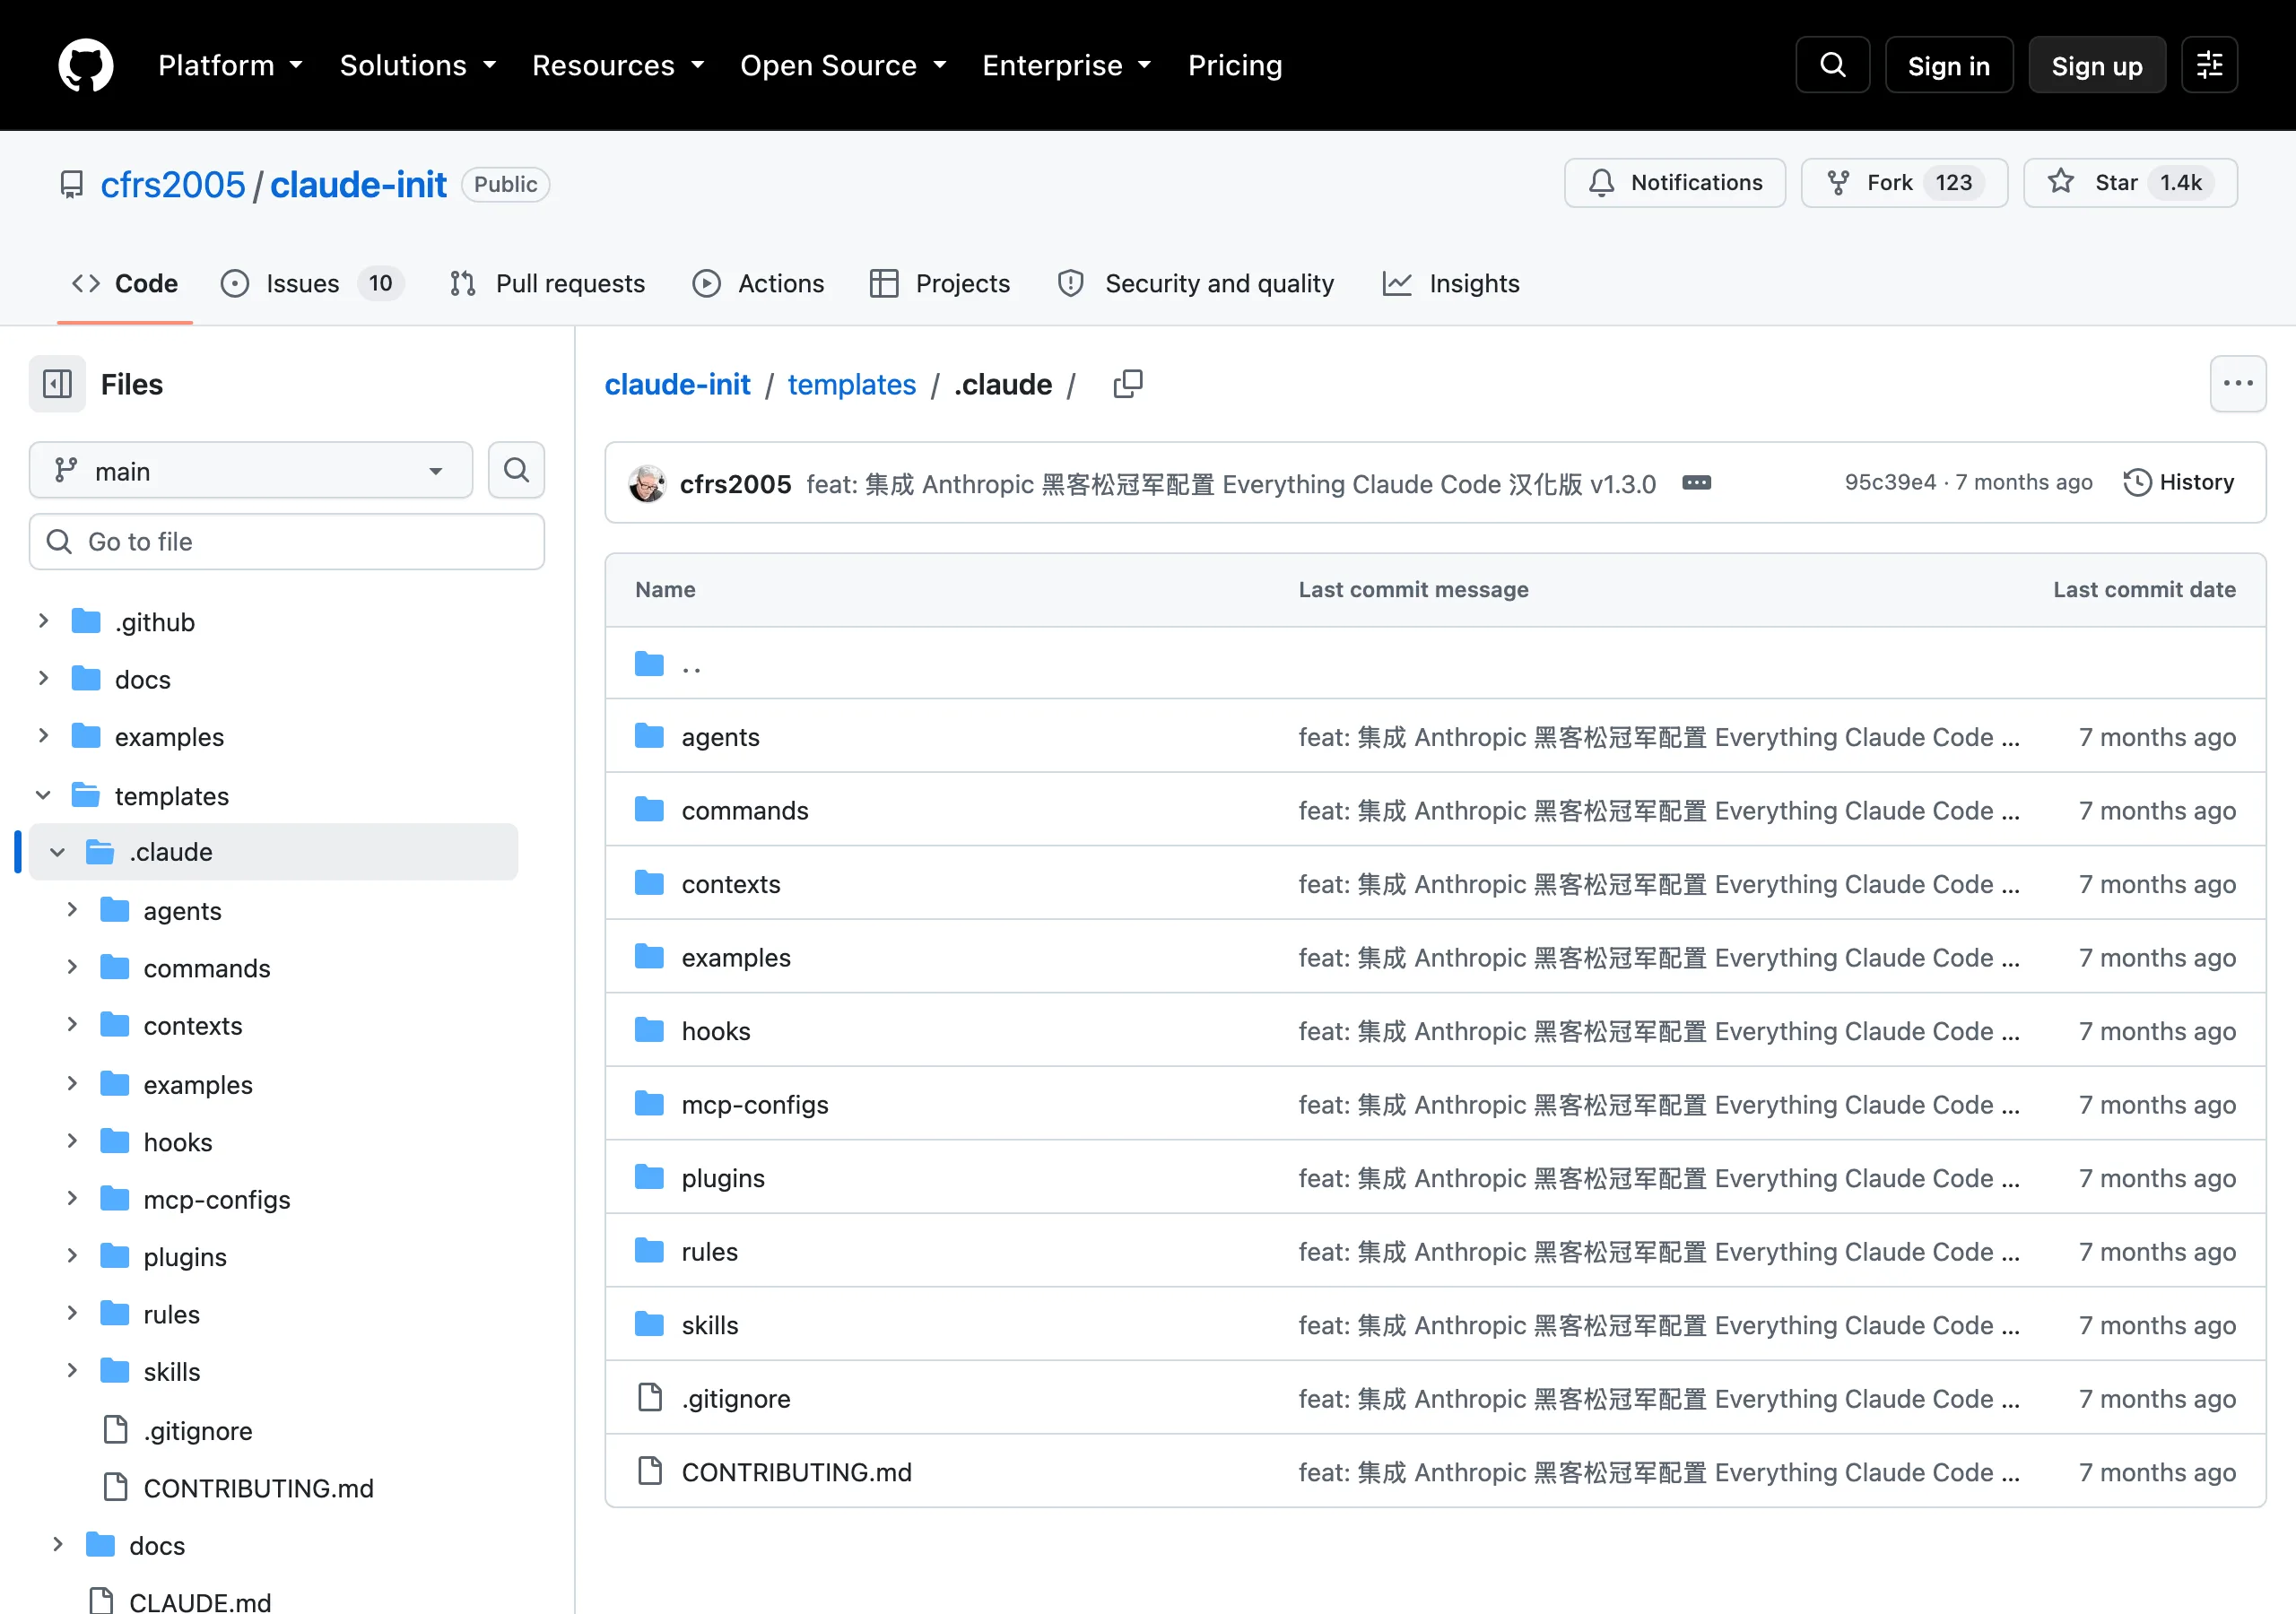Expand the Solutions menu

point(418,66)
